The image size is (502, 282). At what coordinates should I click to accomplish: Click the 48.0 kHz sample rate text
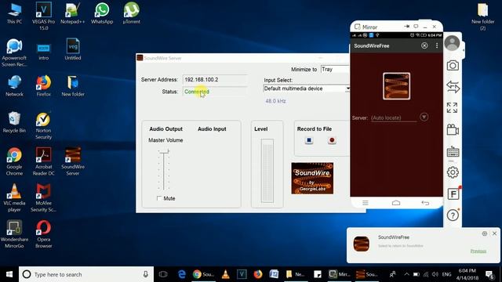275,101
